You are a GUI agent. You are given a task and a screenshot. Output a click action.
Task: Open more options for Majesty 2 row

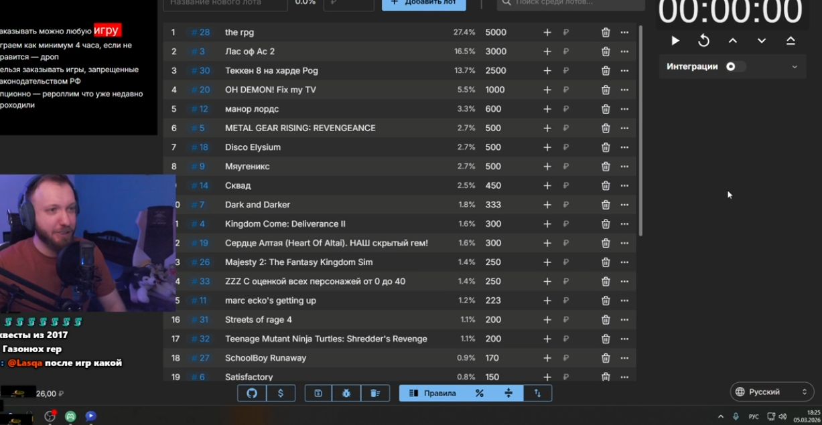tap(624, 262)
